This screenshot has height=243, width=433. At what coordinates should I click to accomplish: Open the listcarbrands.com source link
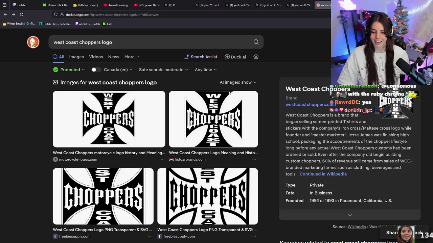point(190,159)
